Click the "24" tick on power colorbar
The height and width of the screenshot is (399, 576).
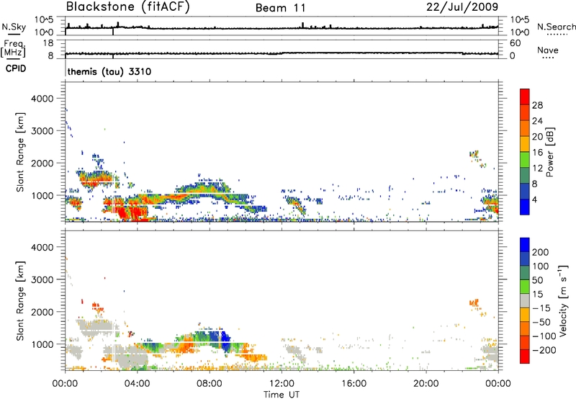[x=537, y=121]
